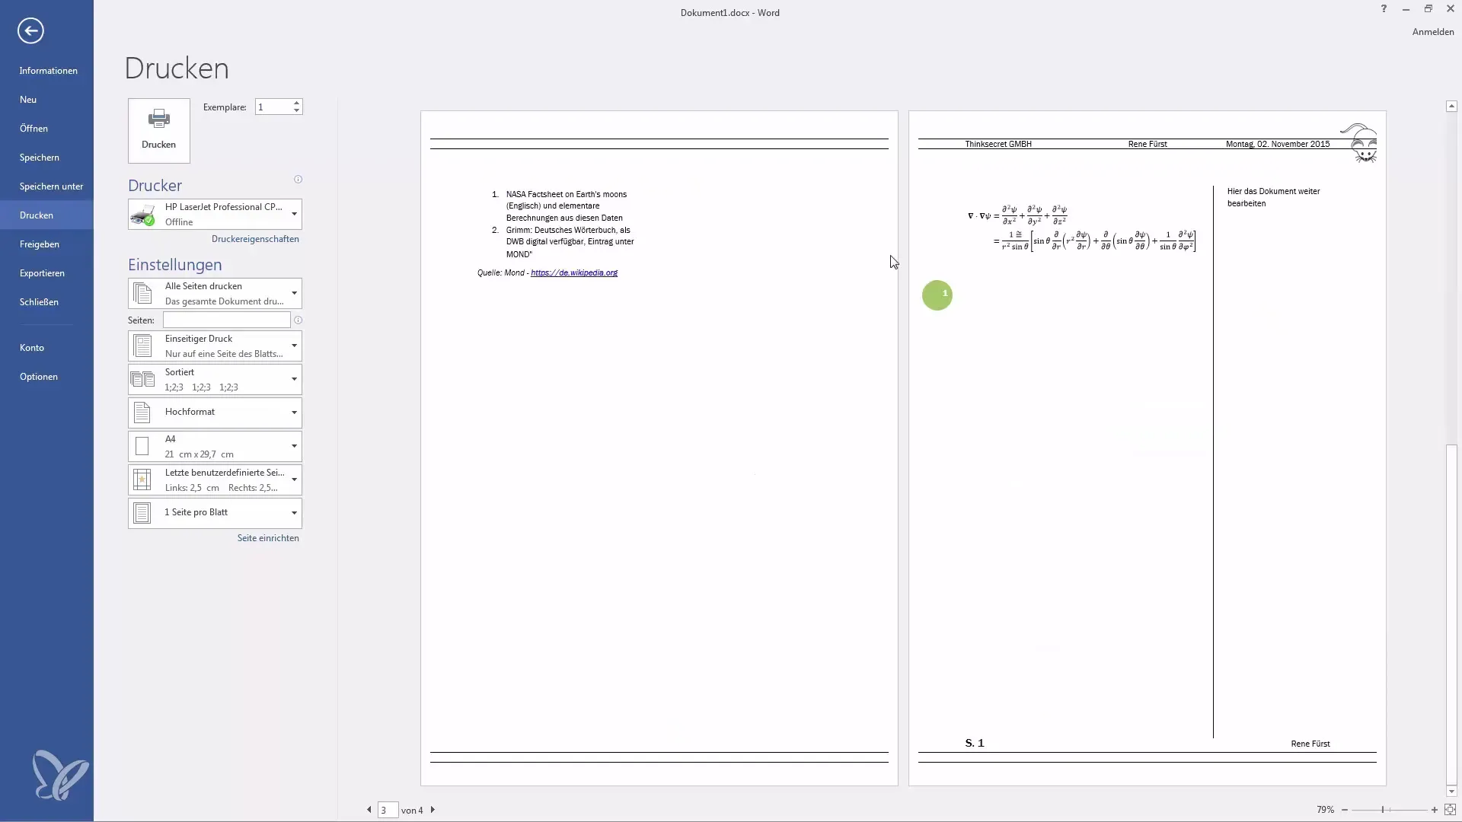
Task: Click the left preview page thumbnail
Action: pyautogui.click(x=659, y=448)
